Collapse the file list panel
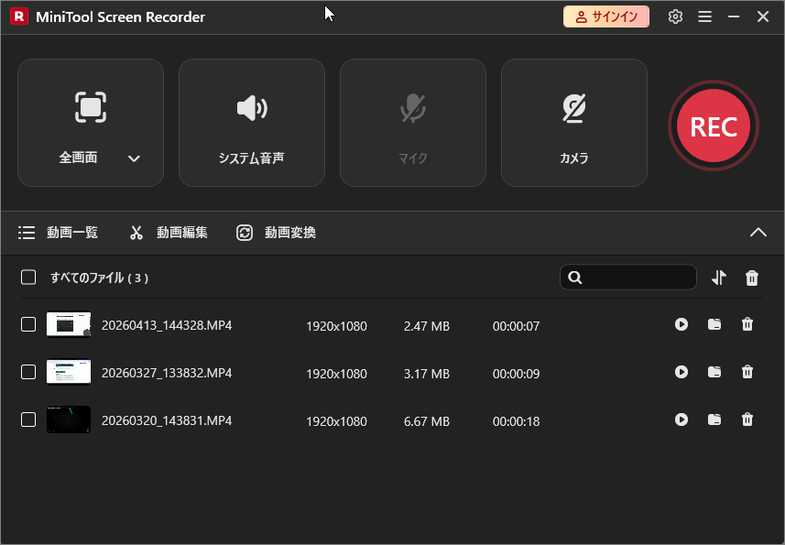785x545 pixels. click(758, 232)
